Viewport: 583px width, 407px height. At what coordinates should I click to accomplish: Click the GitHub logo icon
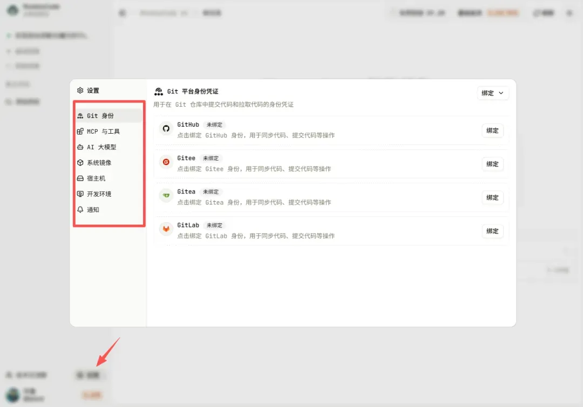(166, 128)
